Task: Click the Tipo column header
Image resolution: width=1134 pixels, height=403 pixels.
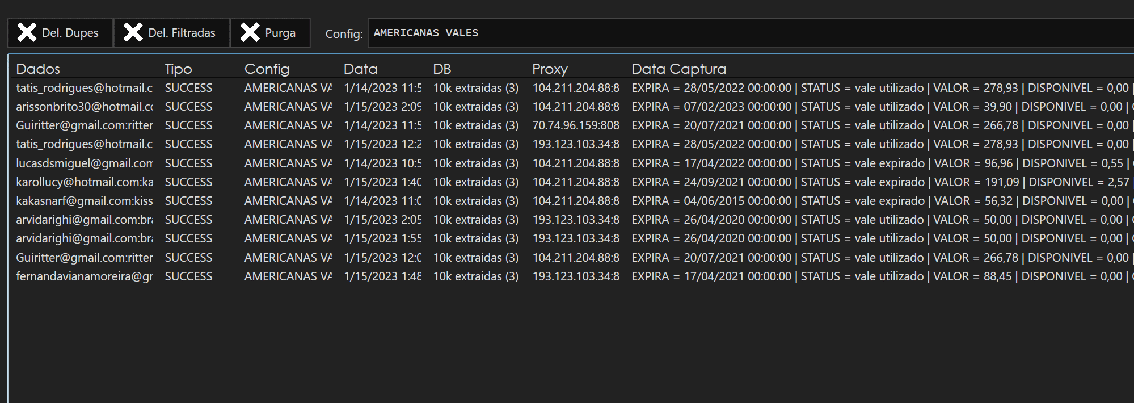Action: coord(178,69)
